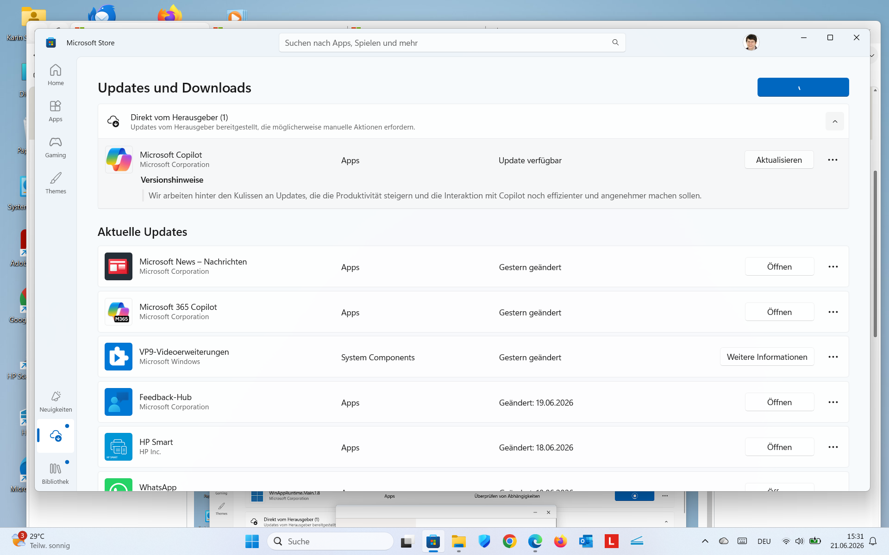
Task: Open the Home section in the sidebar
Action: 56,75
